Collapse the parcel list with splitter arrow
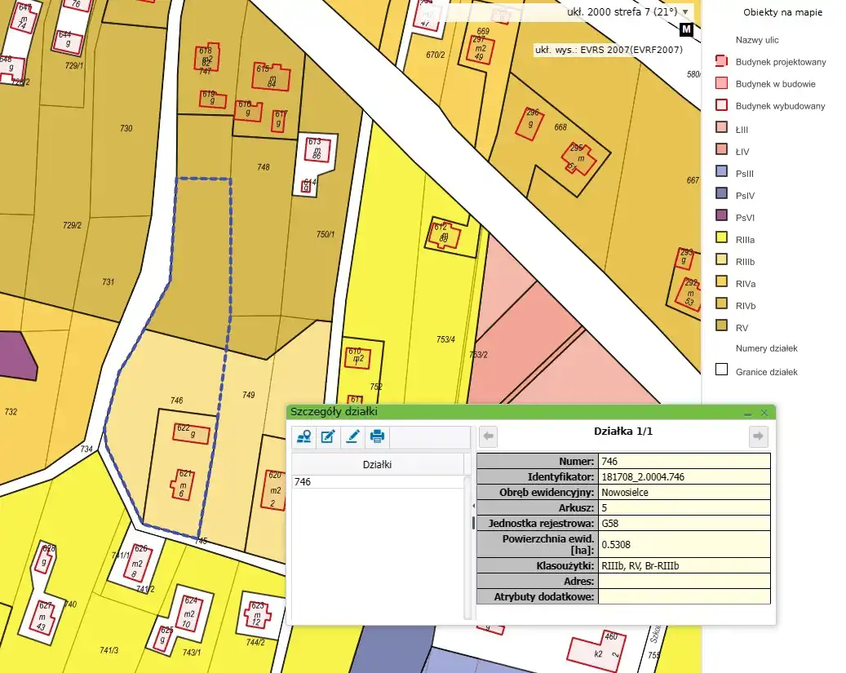 pos(473,507)
